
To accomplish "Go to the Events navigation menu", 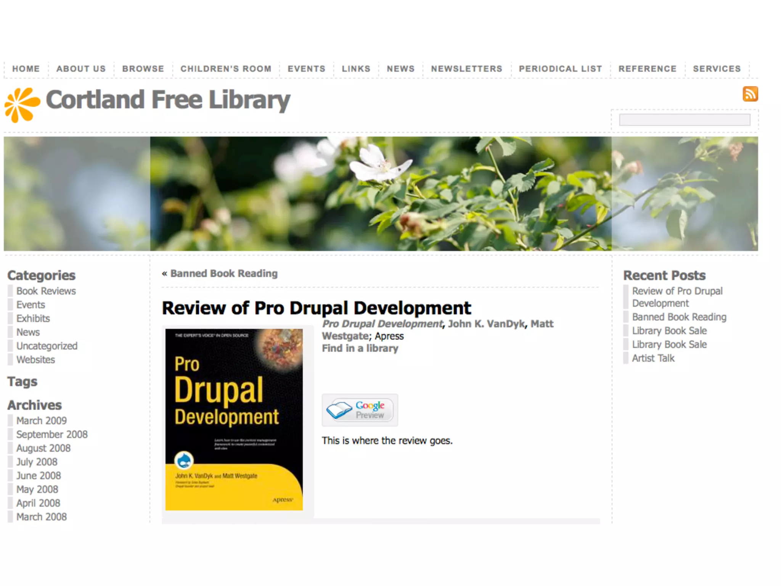I will pyautogui.click(x=306, y=69).
